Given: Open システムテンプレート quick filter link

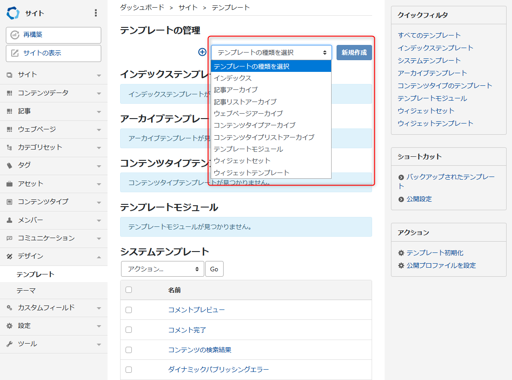Looking at the screenshot, I should pos(429,61).
